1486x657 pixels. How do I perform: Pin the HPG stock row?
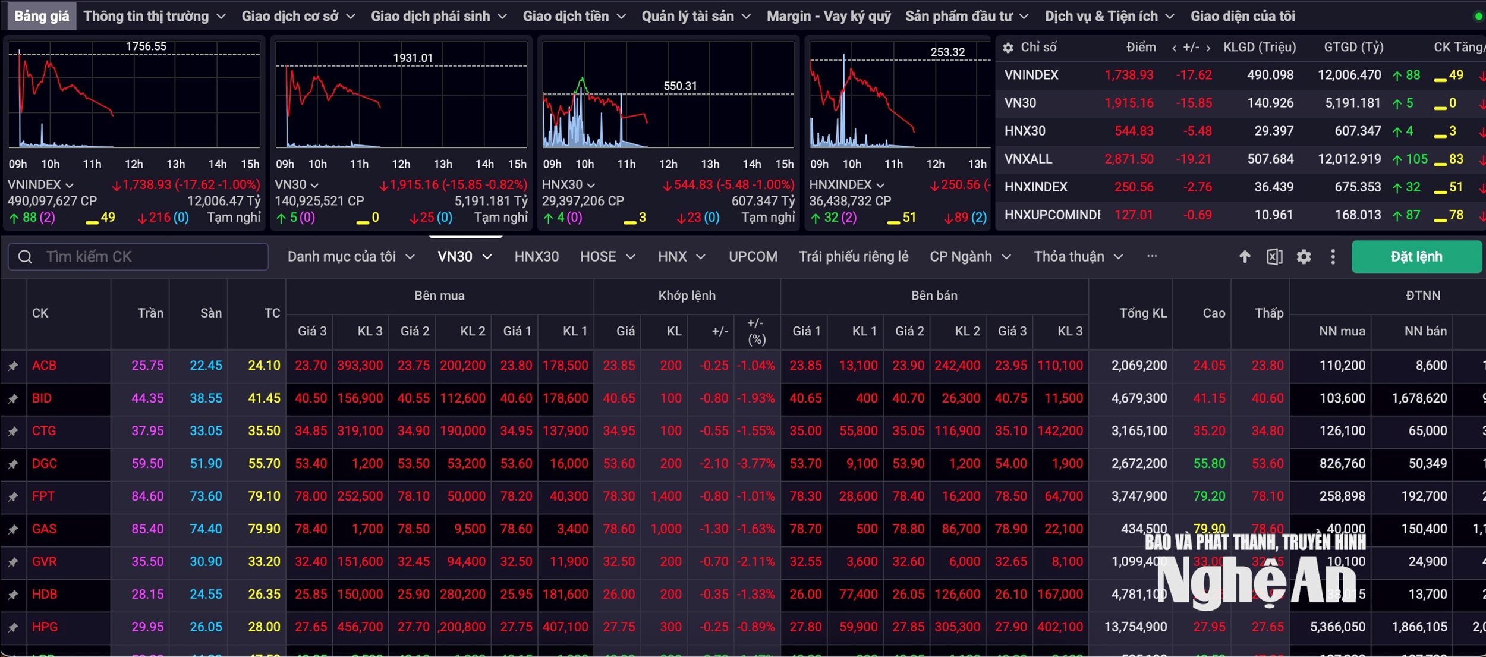click(13, 628)
